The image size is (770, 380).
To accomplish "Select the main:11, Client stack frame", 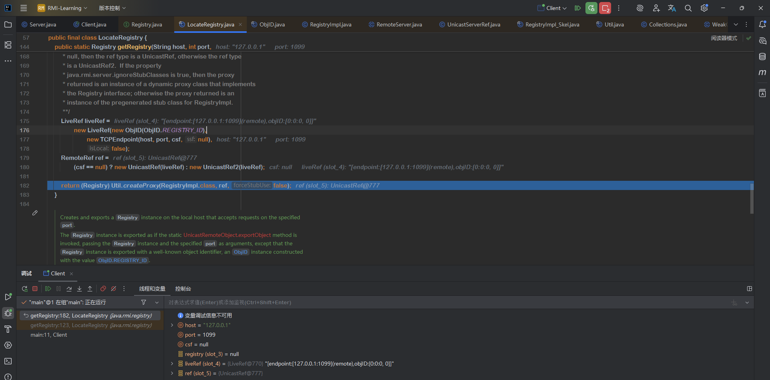I will (x=49, y=335).
